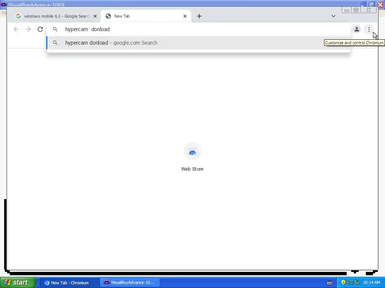Click the magnifier icon beside search suggestion

click(x=55, y=43)
